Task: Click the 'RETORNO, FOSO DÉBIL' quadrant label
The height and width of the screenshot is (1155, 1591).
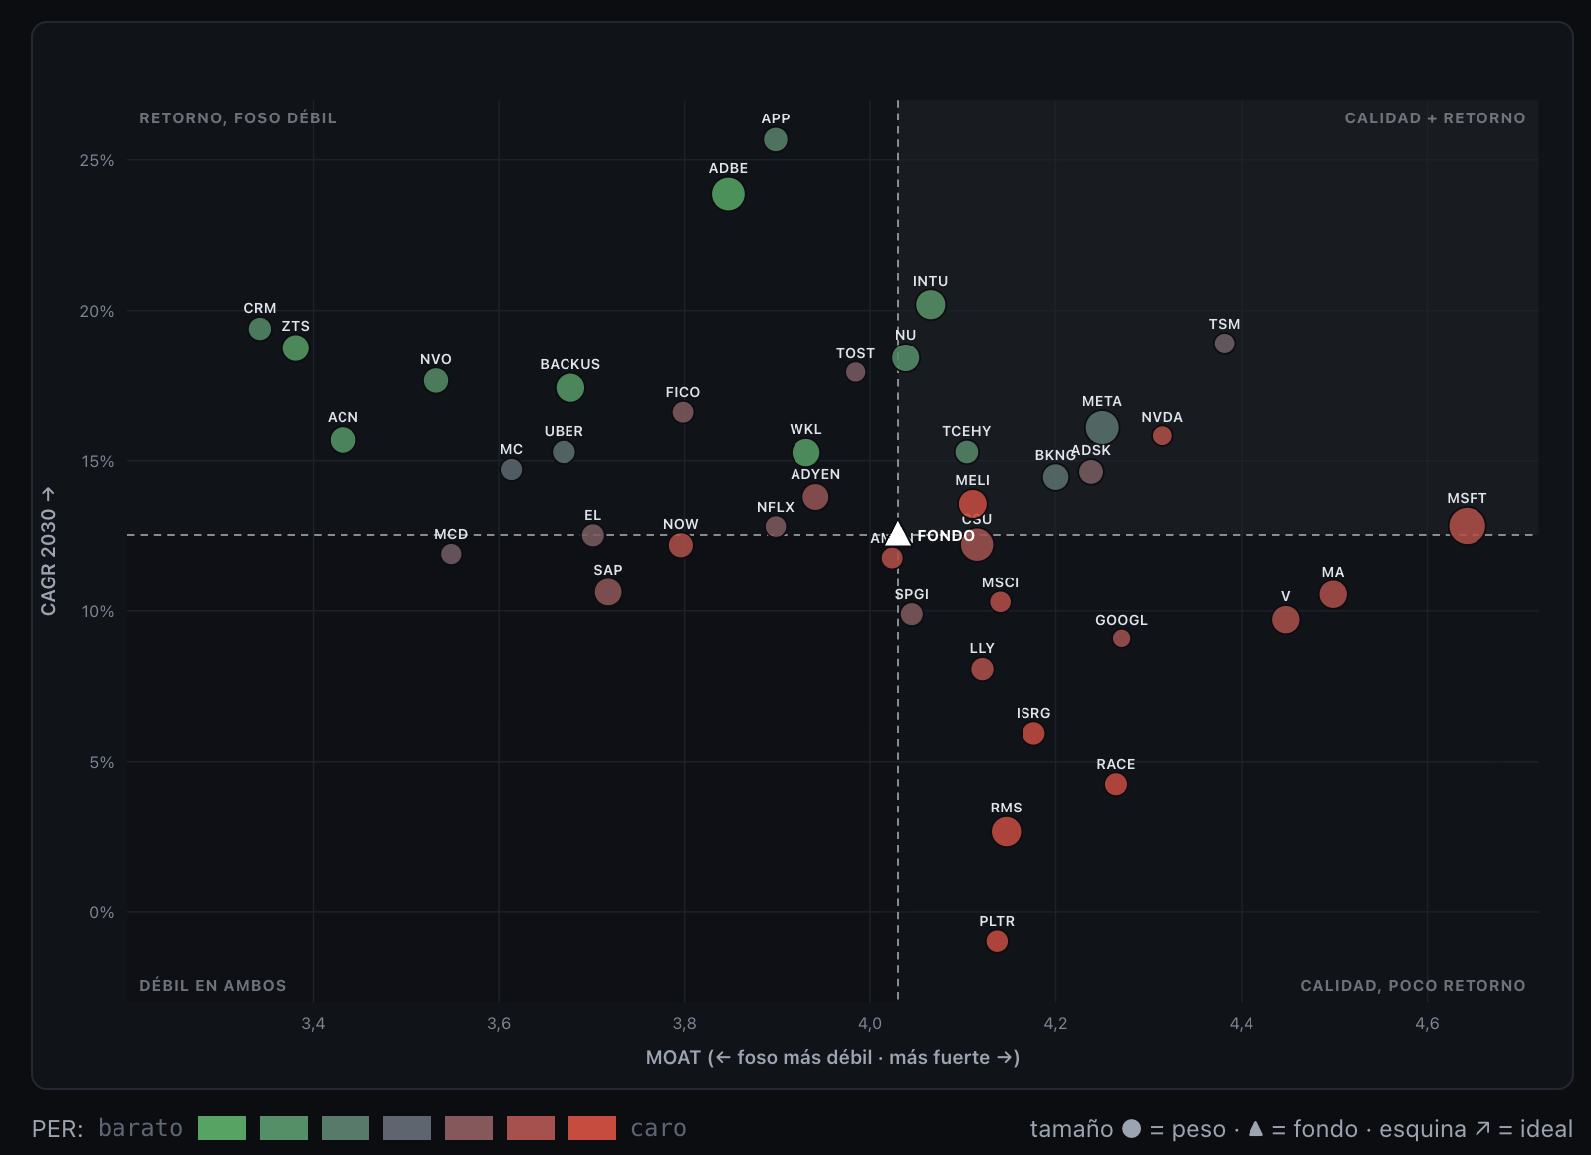Action: (238, 117)
